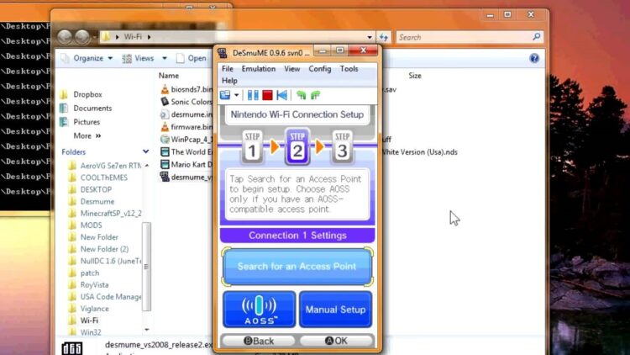
Task: Click the Explorer refresh button
Action: tap(384, 37)
